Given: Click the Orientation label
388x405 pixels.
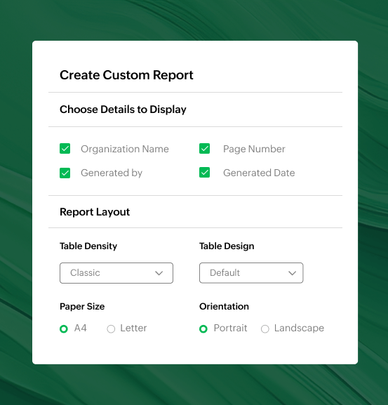Looking at the screenshot, I should pyautogui.click(x=224, y=306).
